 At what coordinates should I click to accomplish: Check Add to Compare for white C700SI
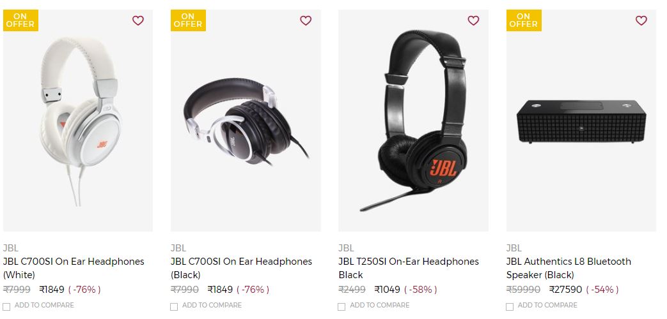6,306
